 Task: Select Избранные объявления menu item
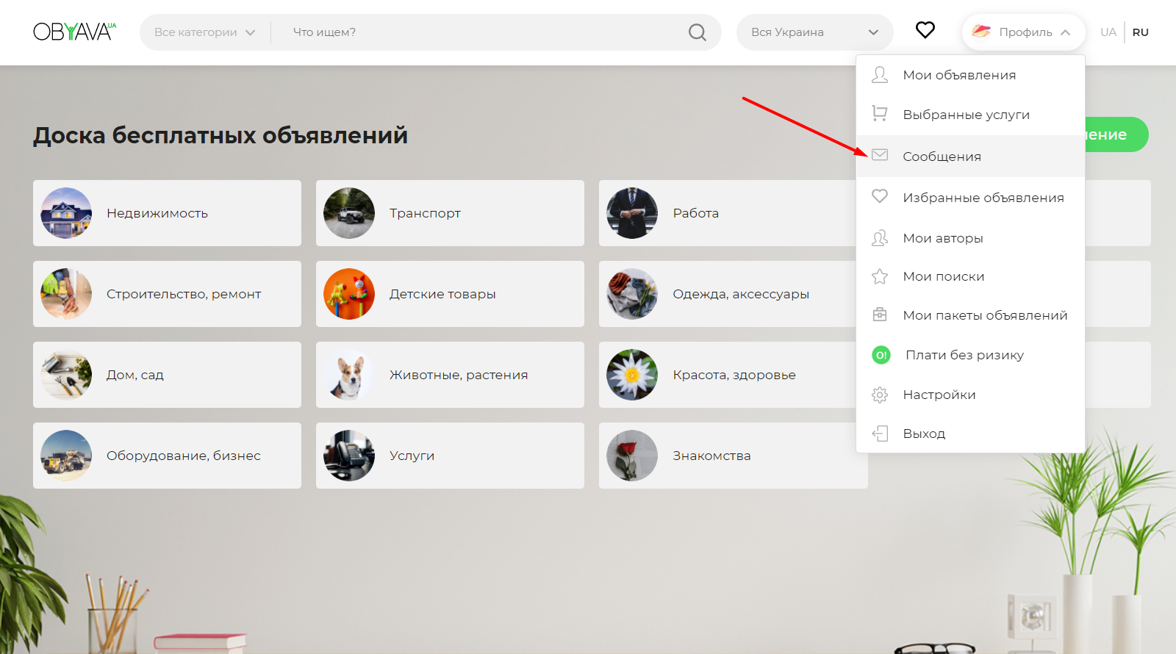[x=983, y=198]
